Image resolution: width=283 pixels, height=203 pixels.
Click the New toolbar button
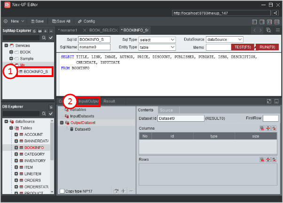coord(14,21)
